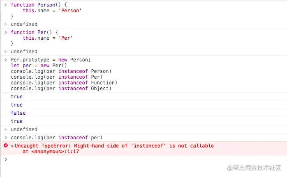Click the red error icon

pos(6,146)
